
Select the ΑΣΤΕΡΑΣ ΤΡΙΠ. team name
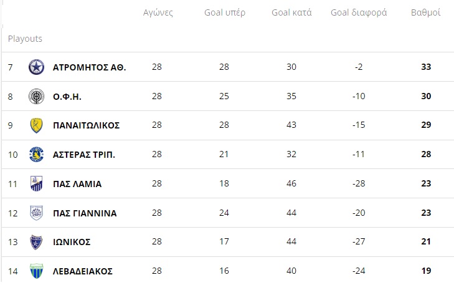[x=84, y=155]
